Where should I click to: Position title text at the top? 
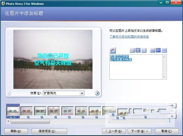point(152,51)
